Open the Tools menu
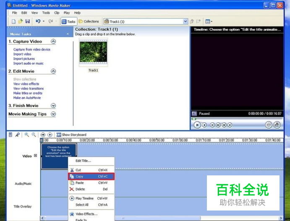Image resolution: width=290 pixels, height=221 pixels. coord(46,13)
